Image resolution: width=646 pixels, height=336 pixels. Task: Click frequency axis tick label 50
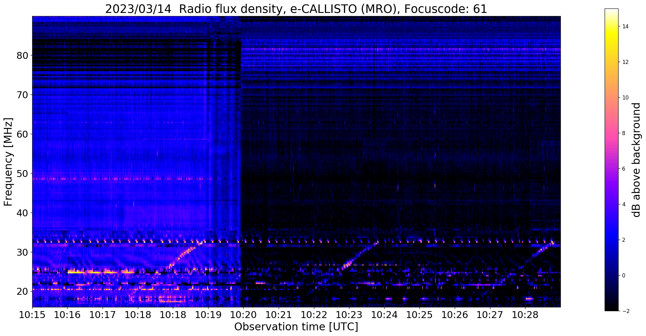[x=22, y=174]
